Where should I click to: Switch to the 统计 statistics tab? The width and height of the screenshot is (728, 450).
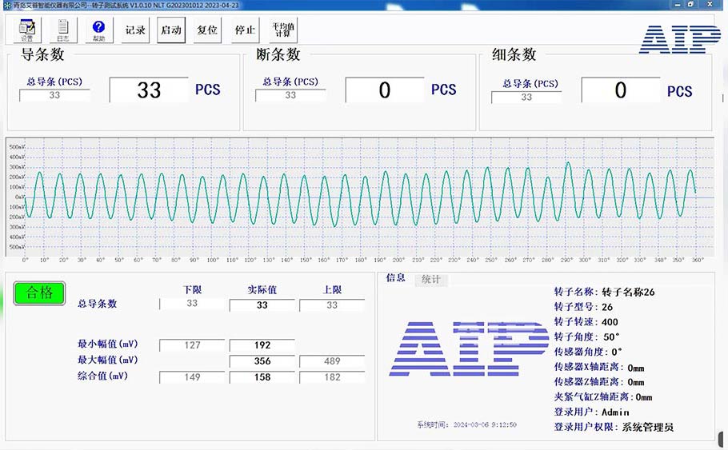click(430, 280)
